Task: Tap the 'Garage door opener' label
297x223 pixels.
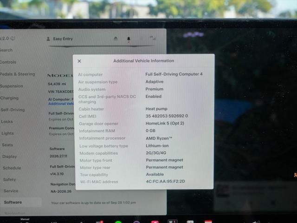Action: click(98, 124)
